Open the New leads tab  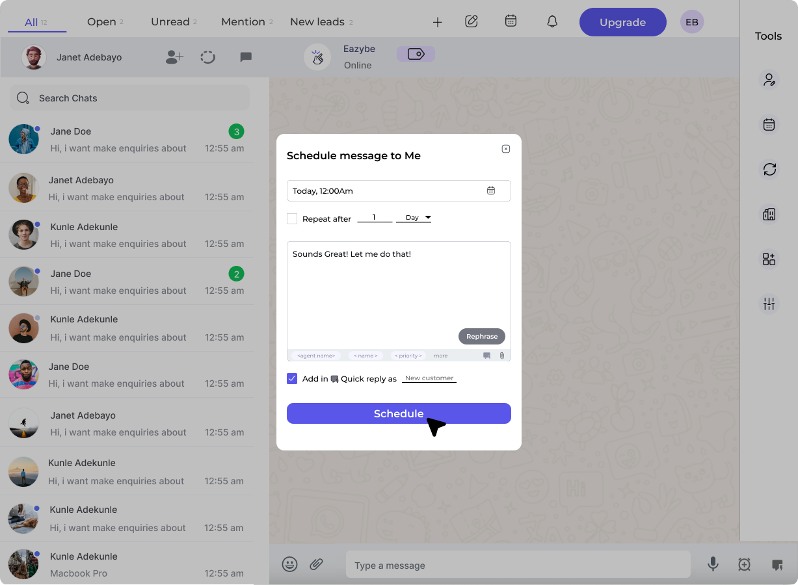pyautogui.click(x=317, y=21)
